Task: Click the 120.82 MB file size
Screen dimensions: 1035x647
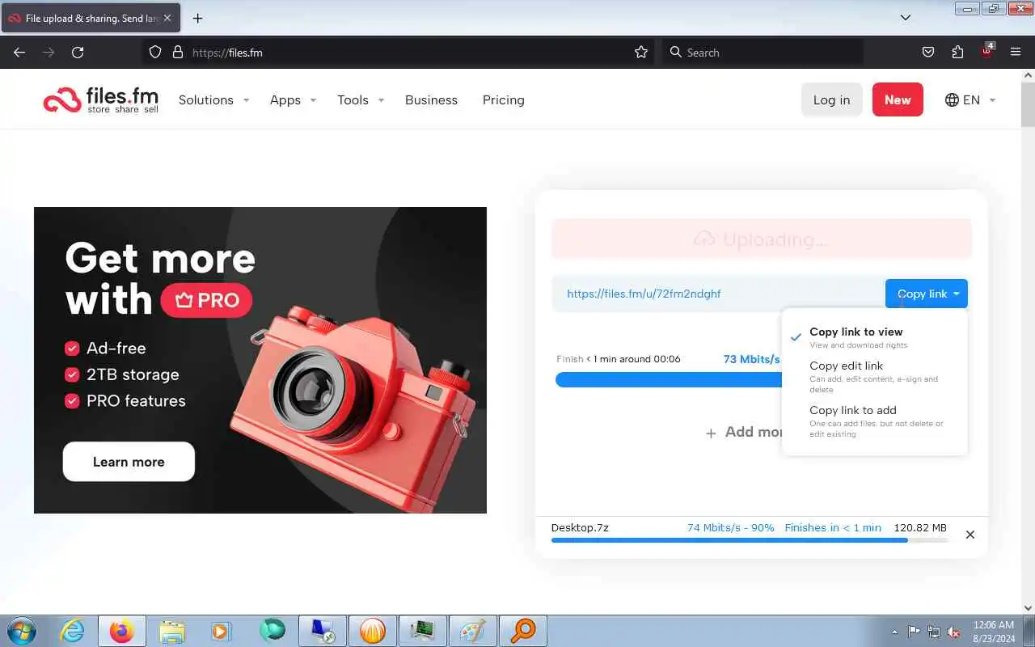Action: 920,527
